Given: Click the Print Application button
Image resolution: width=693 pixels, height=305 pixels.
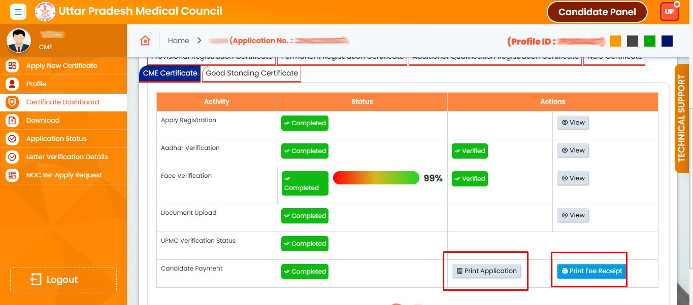Looking at the screenshot, I should [486, 271].
